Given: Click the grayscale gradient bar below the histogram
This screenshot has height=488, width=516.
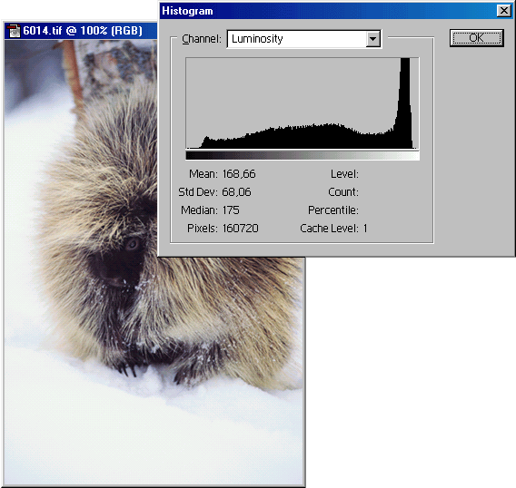Looking at the screenshot, I should (303, 155).
